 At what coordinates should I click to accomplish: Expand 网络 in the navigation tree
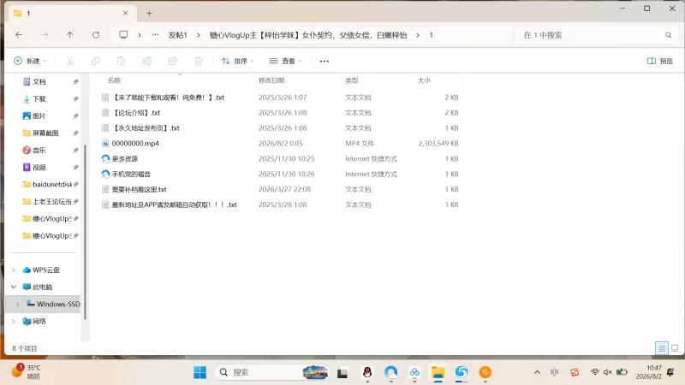click(x=14, y=322)
